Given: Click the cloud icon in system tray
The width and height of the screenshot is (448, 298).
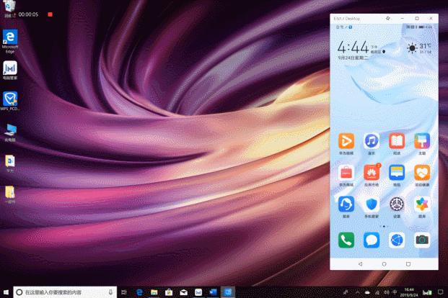Looking at the screenshot, I should pos(368,292).
